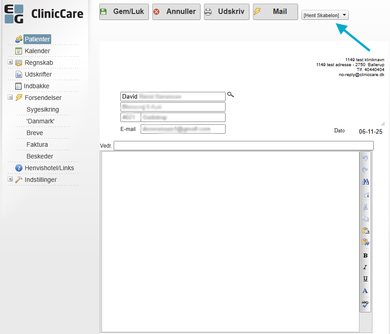Expand the Regnskab tree node

pyautogui.click(x=10, y=62)
